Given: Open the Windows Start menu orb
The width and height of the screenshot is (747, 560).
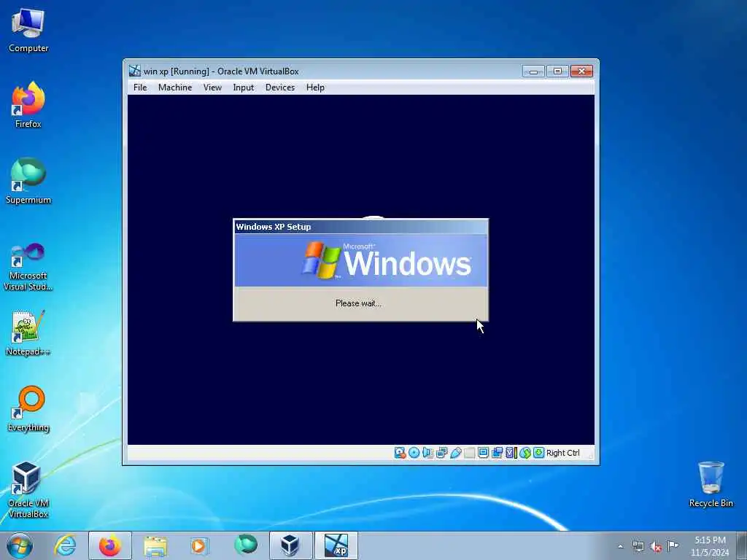Looking at the screenshot, I should click(20, 545).
